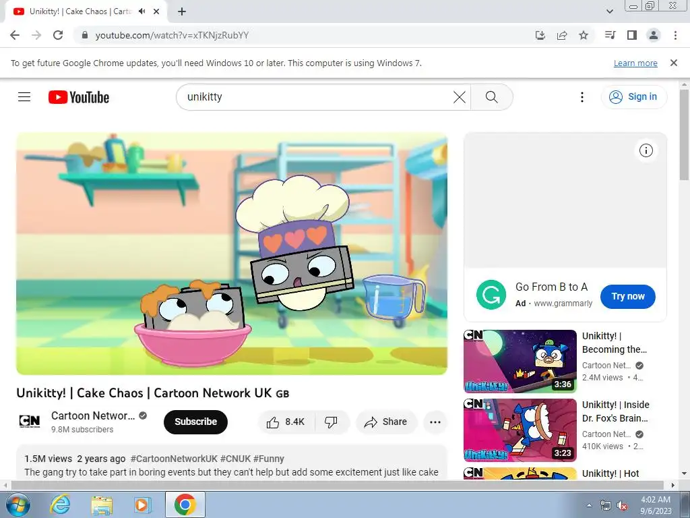Open YouTube settings three-dot menu
The image size is (690, 518).
pos(582,97)
